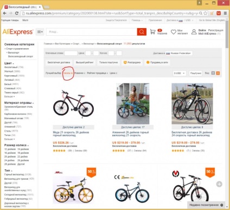Open blue folding bike with girl thumbnail
Viewport: 230px width, 210px height.
[x=133, y=104]
